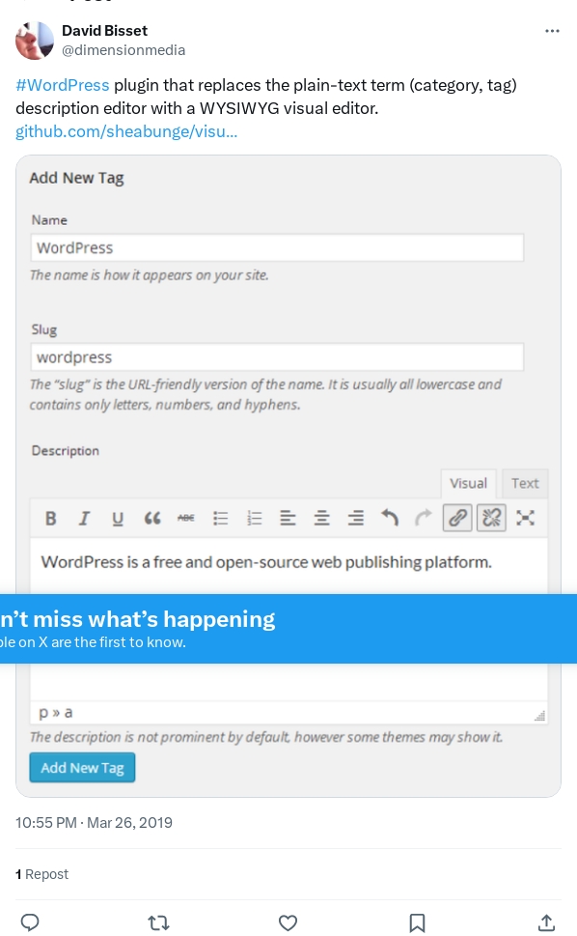This screenshot has width=577, height=936.
Task: Click the Bold formatting icon
Action: [51, 518]
